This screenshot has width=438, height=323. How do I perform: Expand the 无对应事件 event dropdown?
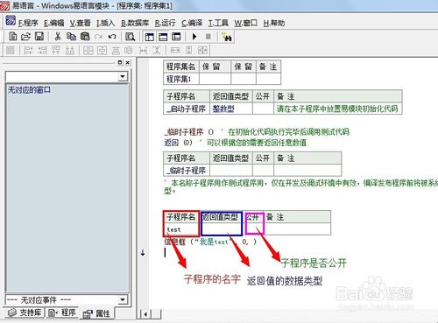[x=123, y=299]
